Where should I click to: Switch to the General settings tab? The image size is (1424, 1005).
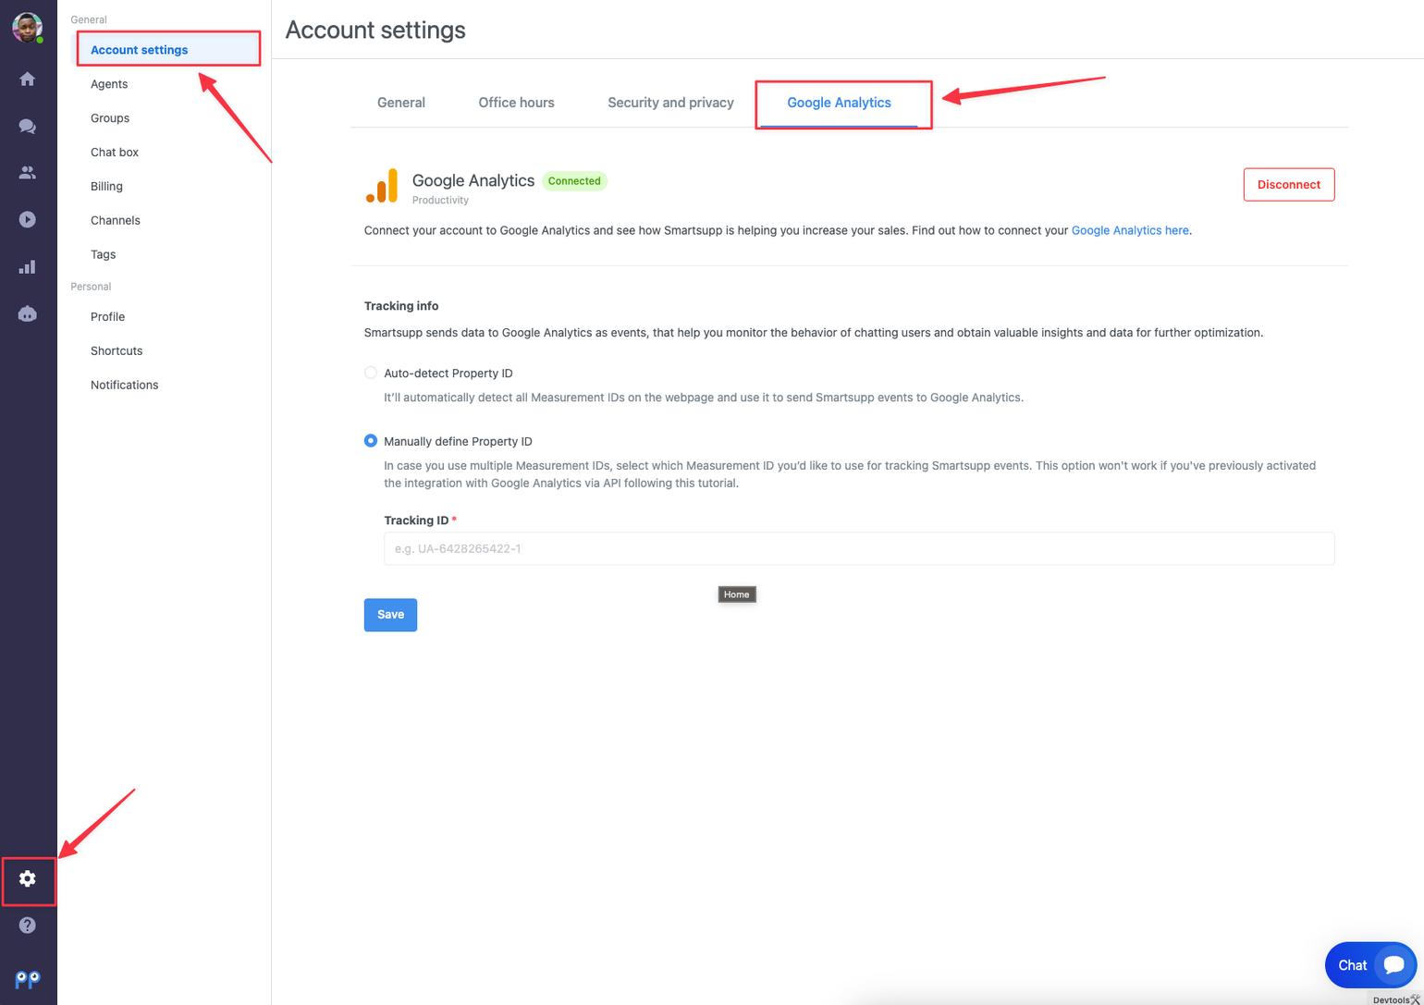click(400, 103)
